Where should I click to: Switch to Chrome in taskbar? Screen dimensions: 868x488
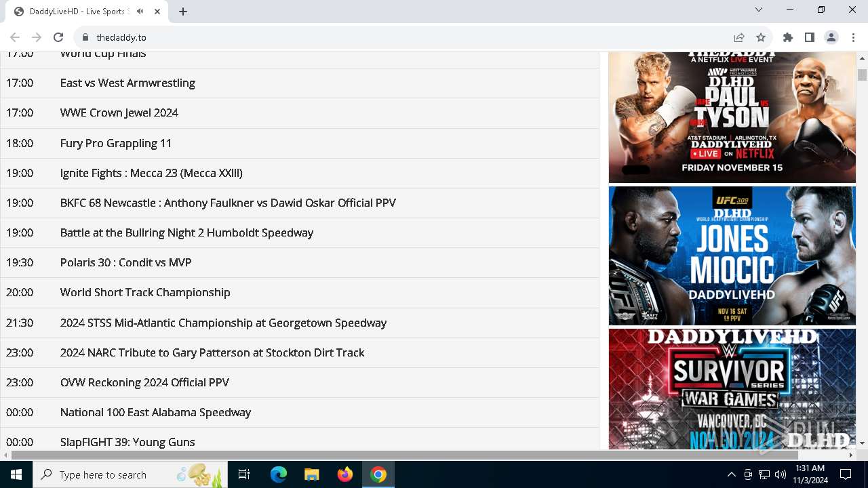378,474
